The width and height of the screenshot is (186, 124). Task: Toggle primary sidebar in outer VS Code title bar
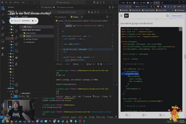pos(95,2)
